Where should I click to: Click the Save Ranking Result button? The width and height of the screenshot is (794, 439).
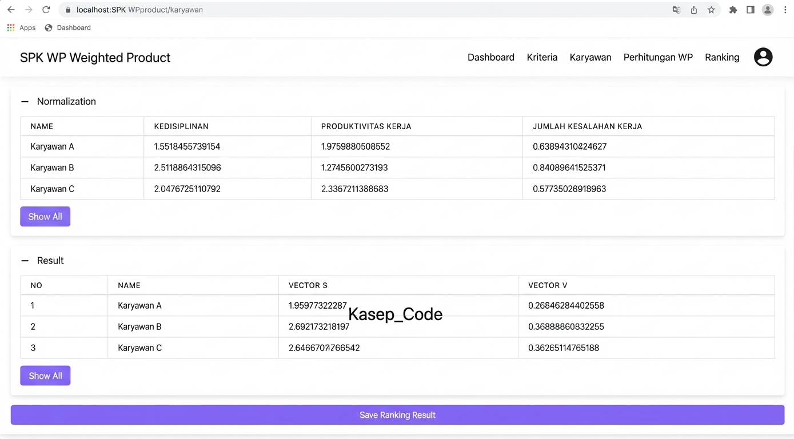pos(397,415)
